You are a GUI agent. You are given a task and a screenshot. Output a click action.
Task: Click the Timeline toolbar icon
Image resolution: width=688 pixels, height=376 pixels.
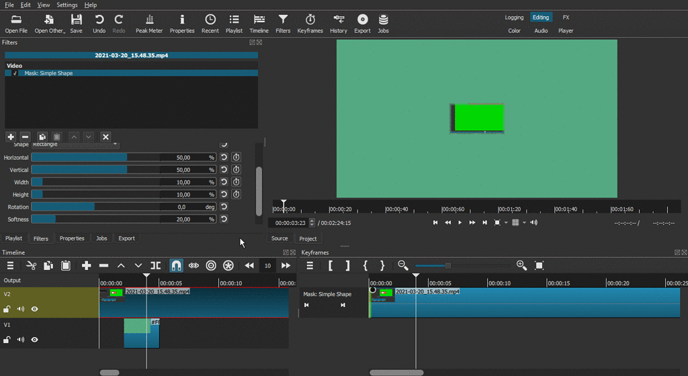(x=259, y=23)
